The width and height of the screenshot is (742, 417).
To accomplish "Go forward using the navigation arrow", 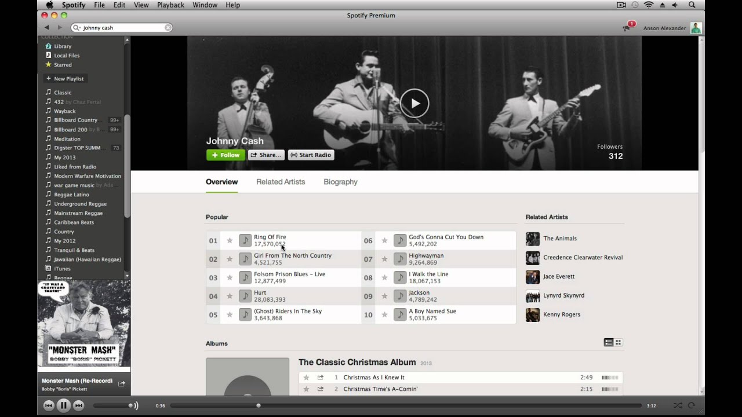I will [x=60, y=27].
